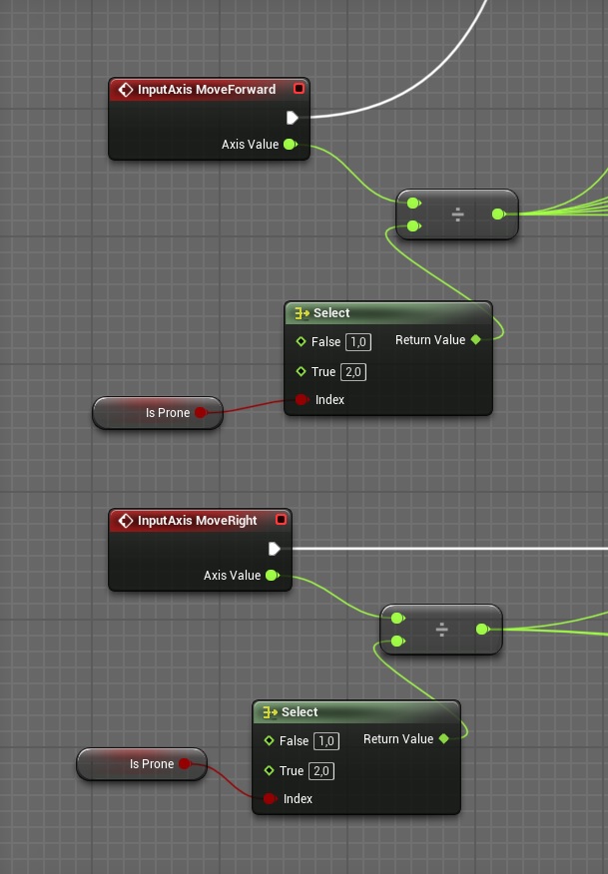Viewport: 608px width, 874px height.
Task: Click the True value field in the upper Select node
Action: [x=353, y=372]
